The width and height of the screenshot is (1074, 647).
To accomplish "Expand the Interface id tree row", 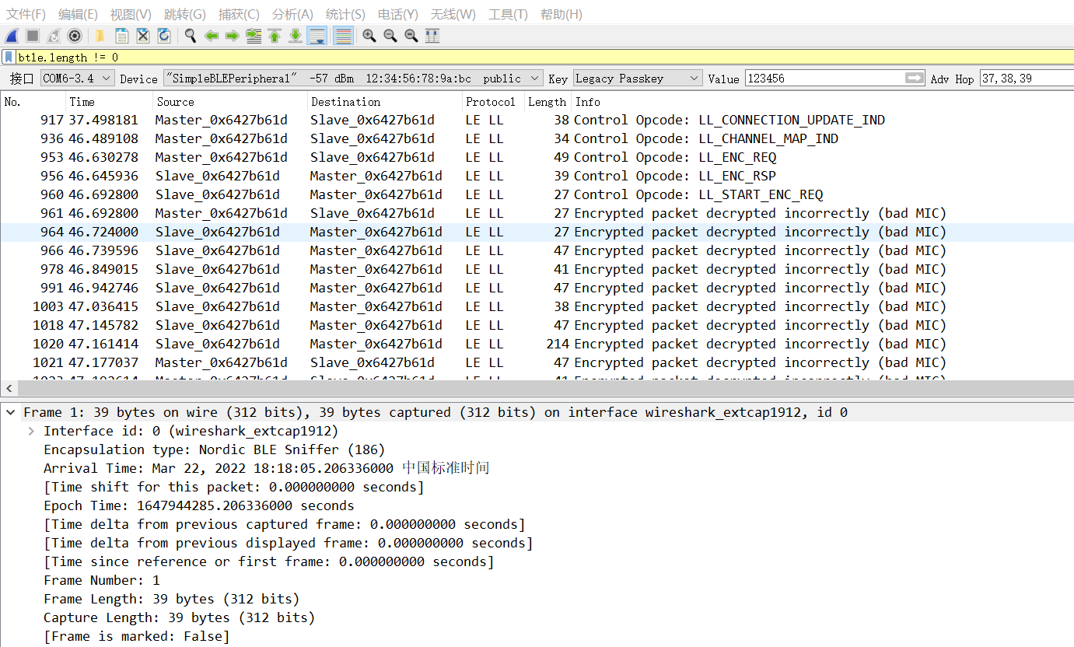I will point(31,431).
